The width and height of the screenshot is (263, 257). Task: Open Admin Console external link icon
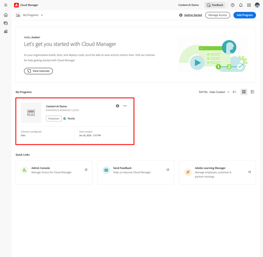coord(86,170)
